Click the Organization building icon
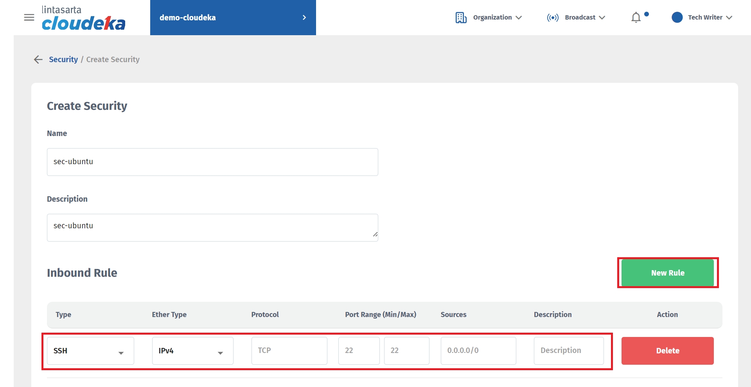751x387 pixels. tap(461, 18)
